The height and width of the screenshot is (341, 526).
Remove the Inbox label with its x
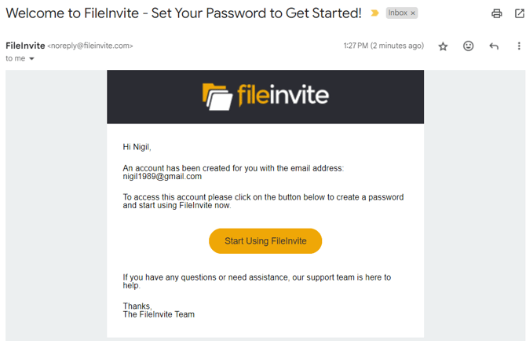(413, 13)
